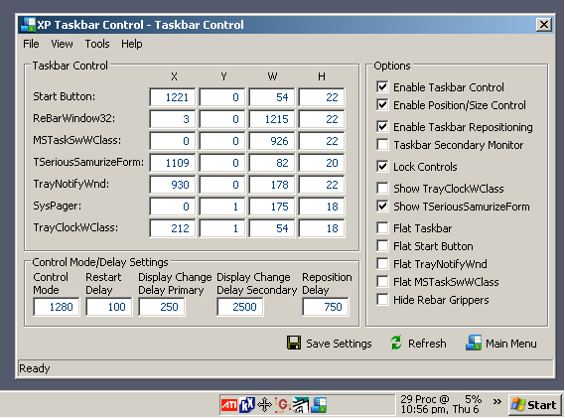The image size is (565, 418).
Task: Click TrayNotifyWnd X field 930
Action: point(173,185)
